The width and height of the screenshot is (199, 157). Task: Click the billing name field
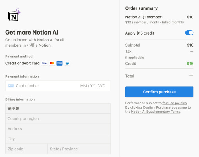click(58, 109)
